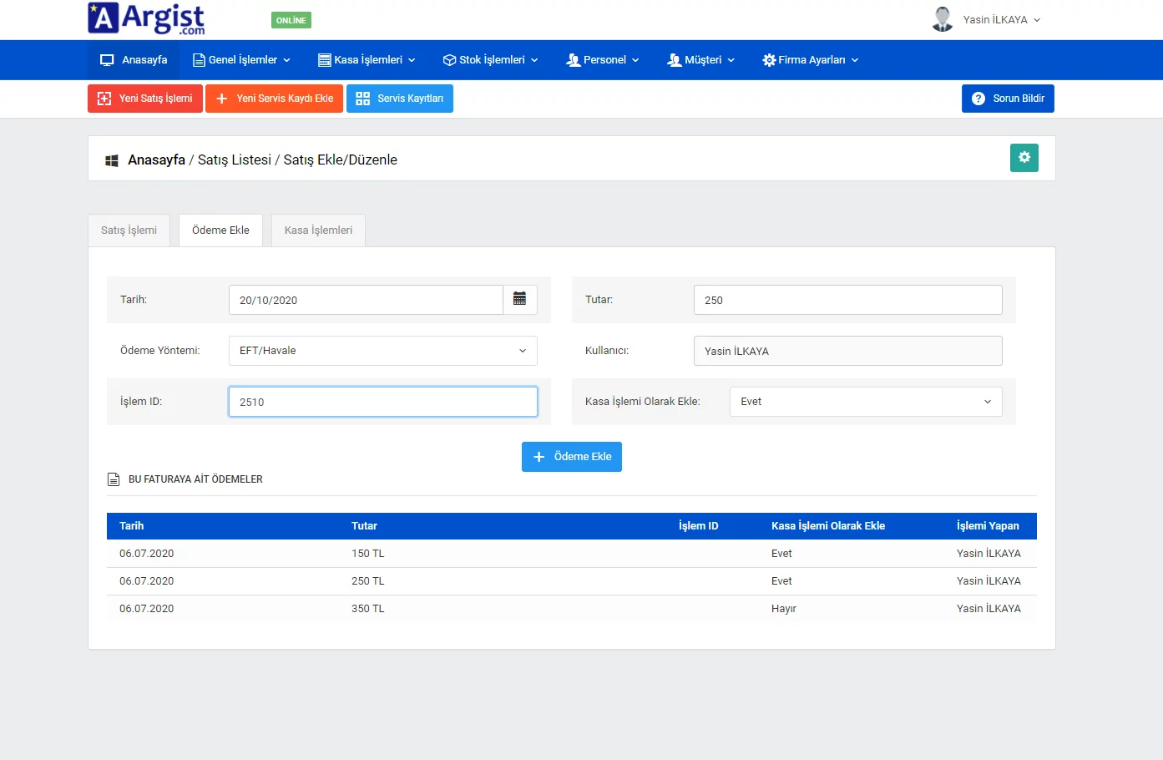The width and height of the screenshot is (1163, 760).
Task: Open the Firma Ayarları menu
Action: click(810, 60)
